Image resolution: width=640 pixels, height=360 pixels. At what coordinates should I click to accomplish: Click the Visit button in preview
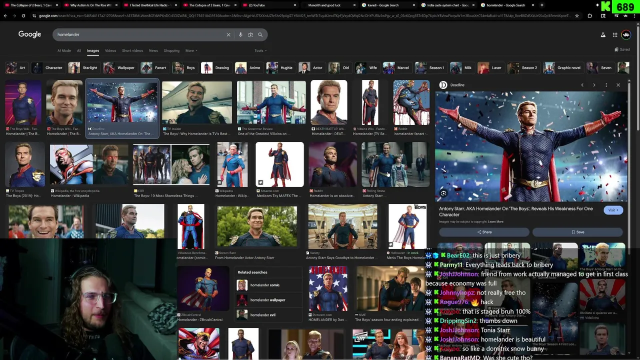pyautogui.click(x=613, y=210)
